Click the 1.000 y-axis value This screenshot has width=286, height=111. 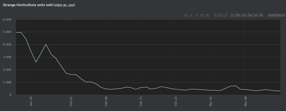coord(7,82)
